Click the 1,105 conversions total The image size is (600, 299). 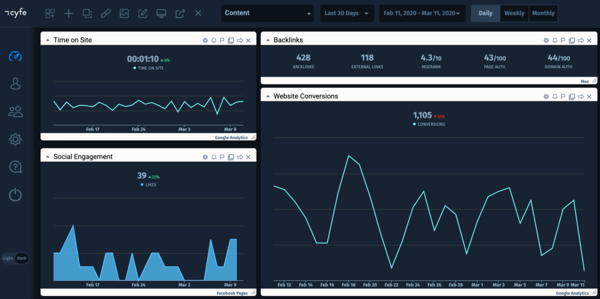pyautogui.click(x=422, y=115)
